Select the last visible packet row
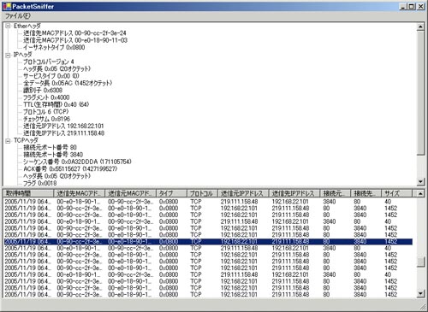 208,294
